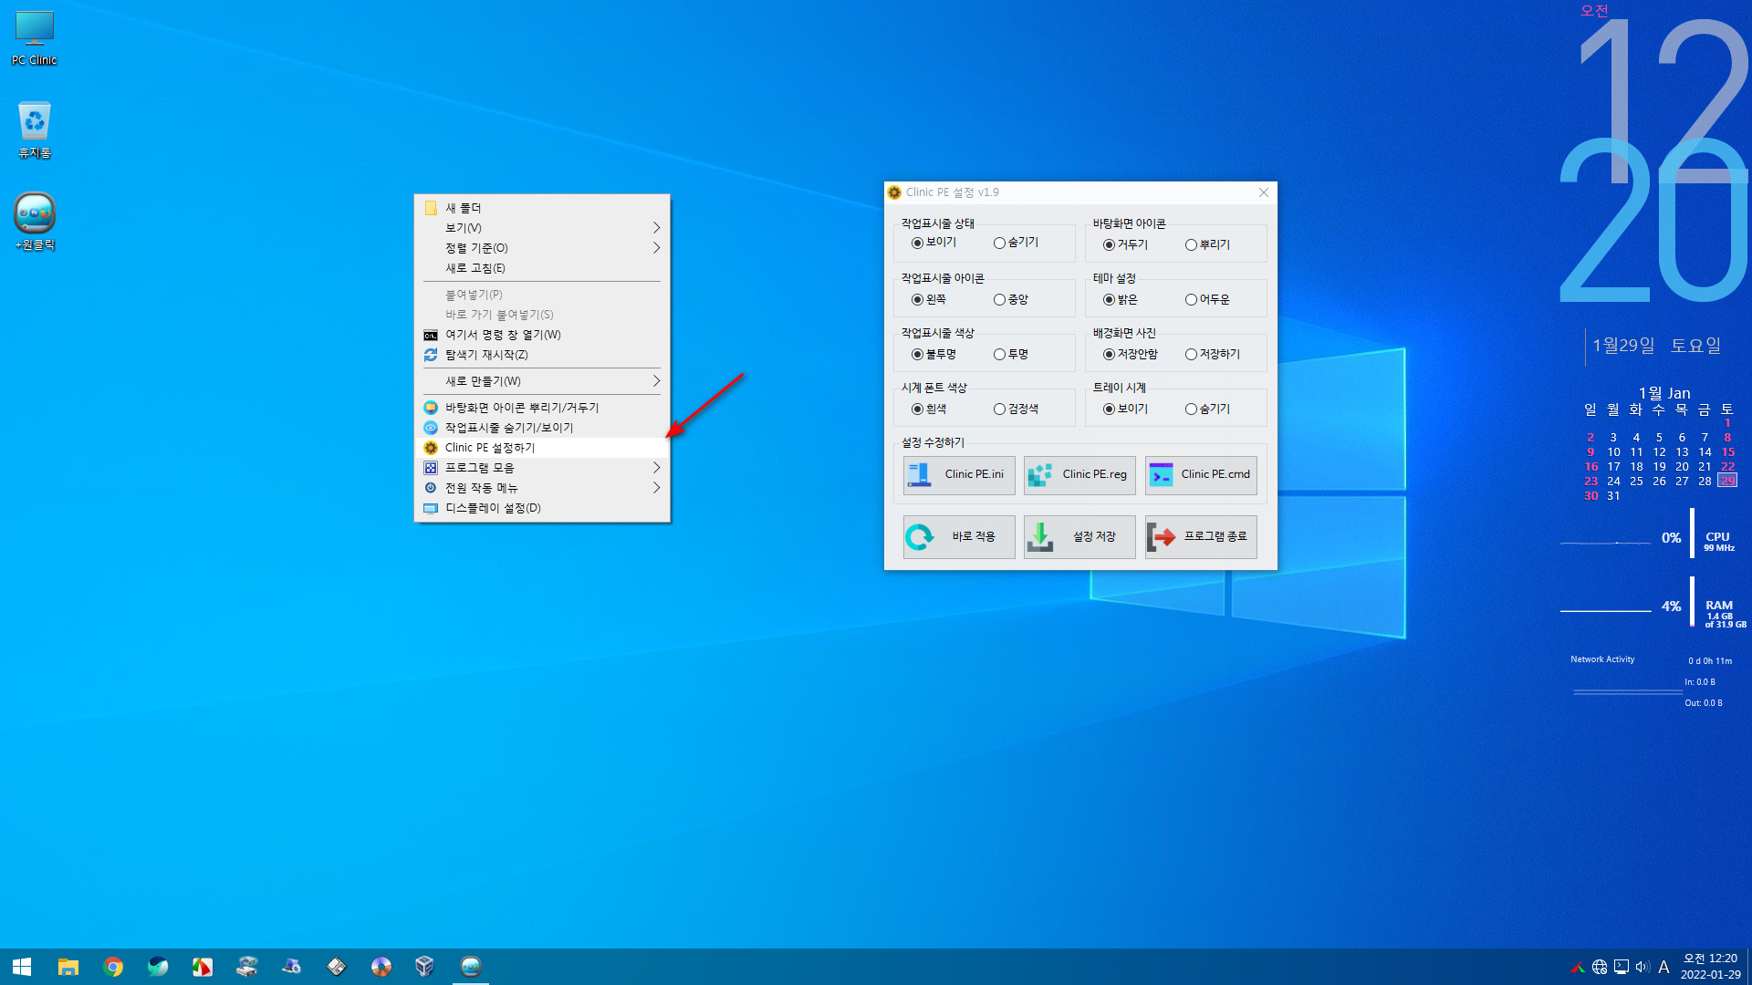Open the computer settings gear taskbar icon
Viewport: 1752px width, 985px height.
[x=292, y=967]
